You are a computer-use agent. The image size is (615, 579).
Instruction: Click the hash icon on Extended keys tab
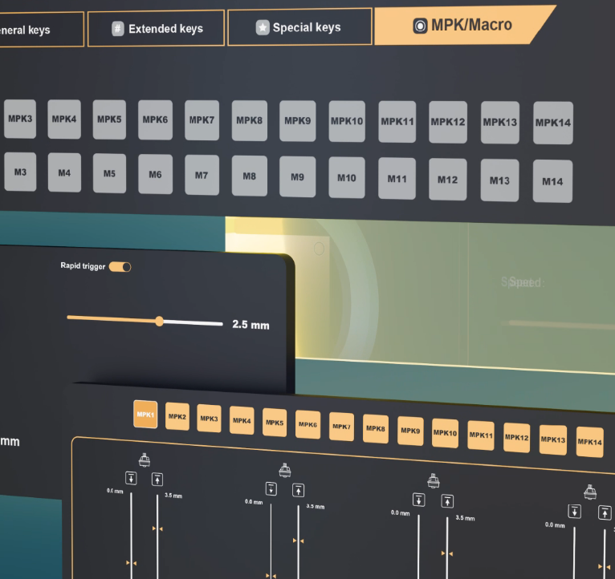[x=117, y=29]
